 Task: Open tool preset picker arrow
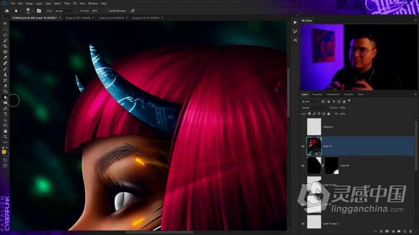pos(20,11)
